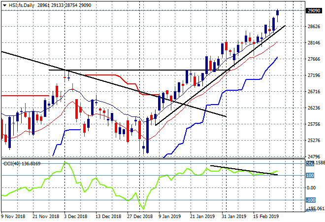The width and height of the screenshot is (325, 222).
Task: Click the 25276 price axis label
Action: click(314, 141)
